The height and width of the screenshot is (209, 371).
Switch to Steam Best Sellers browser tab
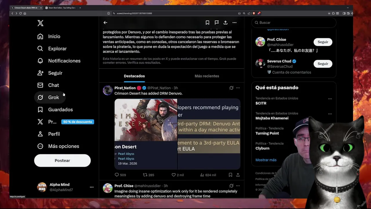[x=61, y=8]
